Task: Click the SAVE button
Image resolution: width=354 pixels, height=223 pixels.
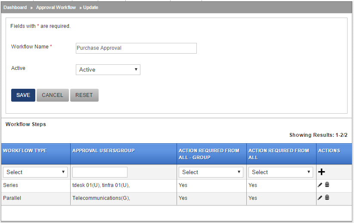Action: click(x=23, y=95)
